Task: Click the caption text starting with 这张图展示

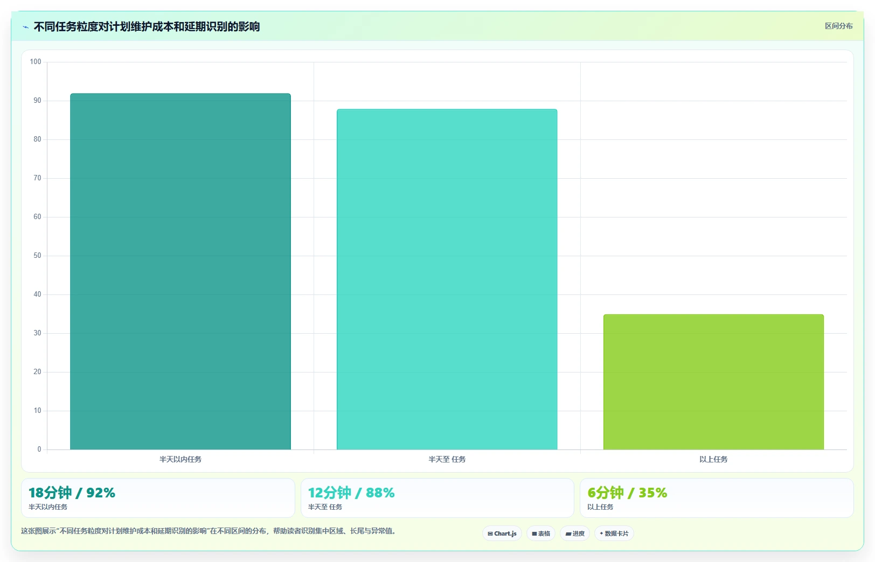Action: pyautogui.click(x=210, y=531)
